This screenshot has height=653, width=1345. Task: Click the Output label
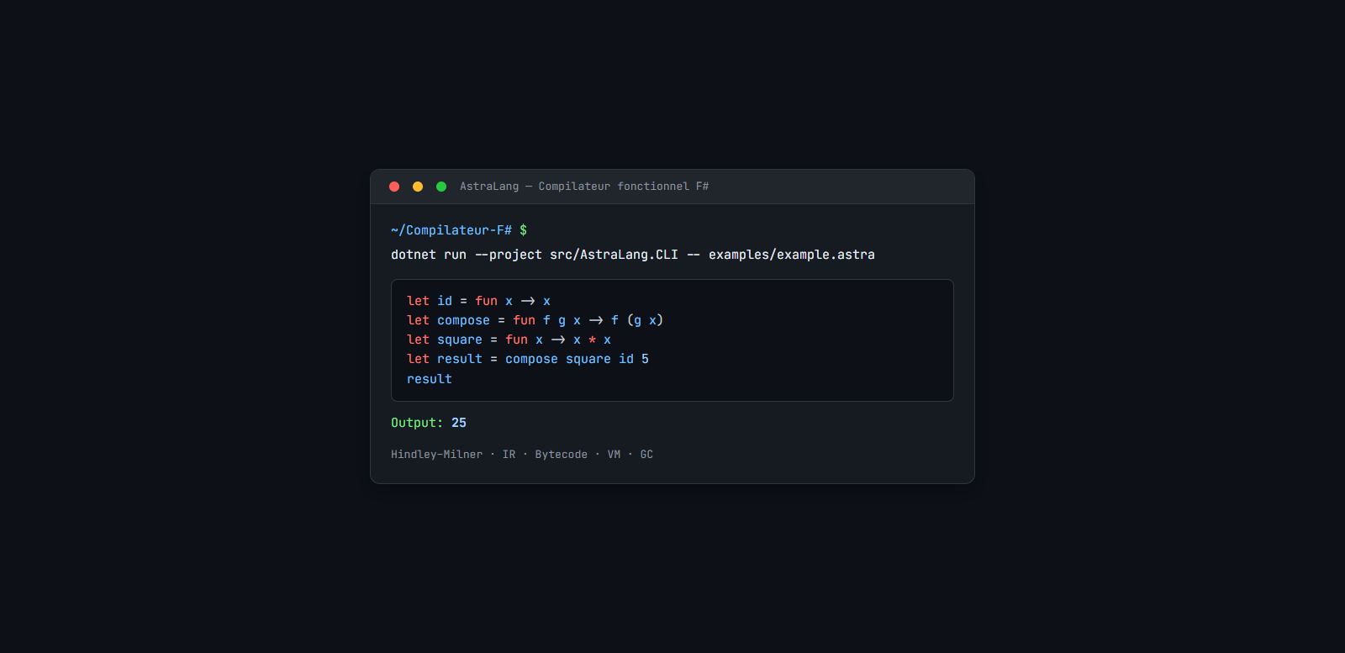(x=416, y=423)
